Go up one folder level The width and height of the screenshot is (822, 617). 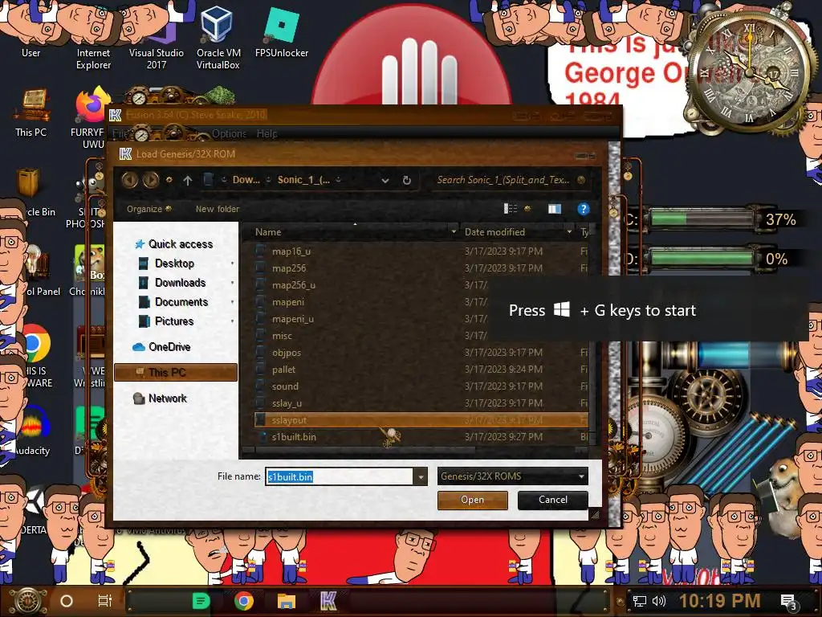click(x=188, y=181)
